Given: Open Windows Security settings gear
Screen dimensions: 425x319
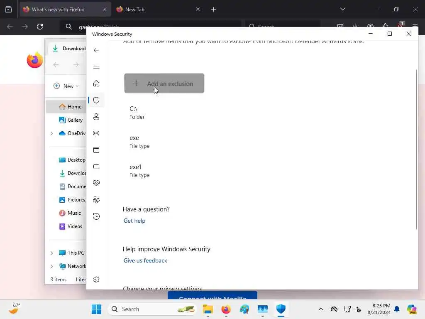Looking at the screenshot, I should [x=96, y=280].
